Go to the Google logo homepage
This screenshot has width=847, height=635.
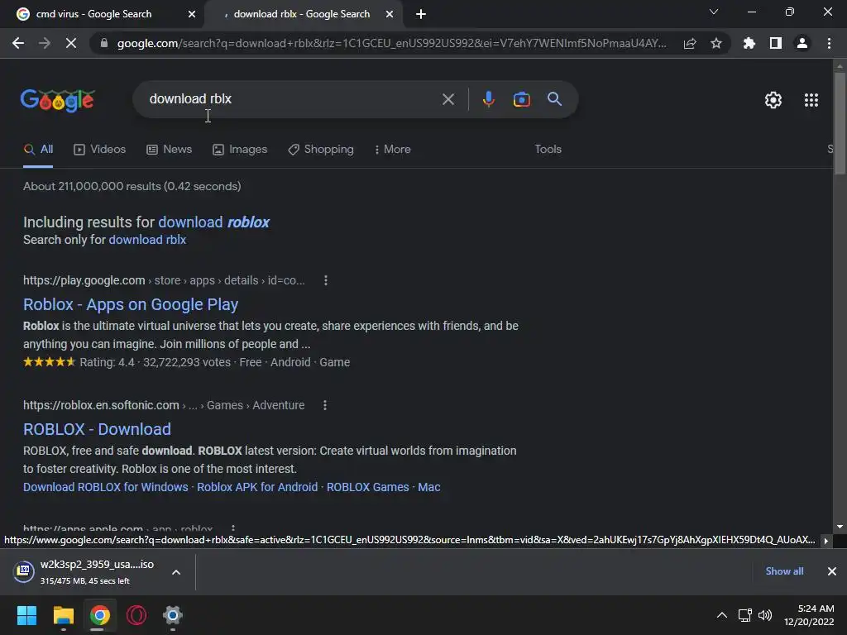point(57,100)
